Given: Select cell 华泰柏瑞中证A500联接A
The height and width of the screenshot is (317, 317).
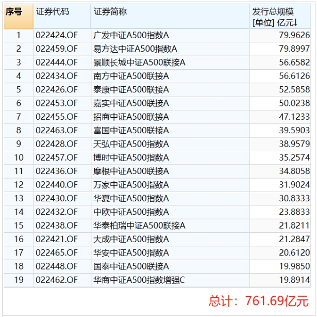Looking at the screenshot, I should [170, 226].
